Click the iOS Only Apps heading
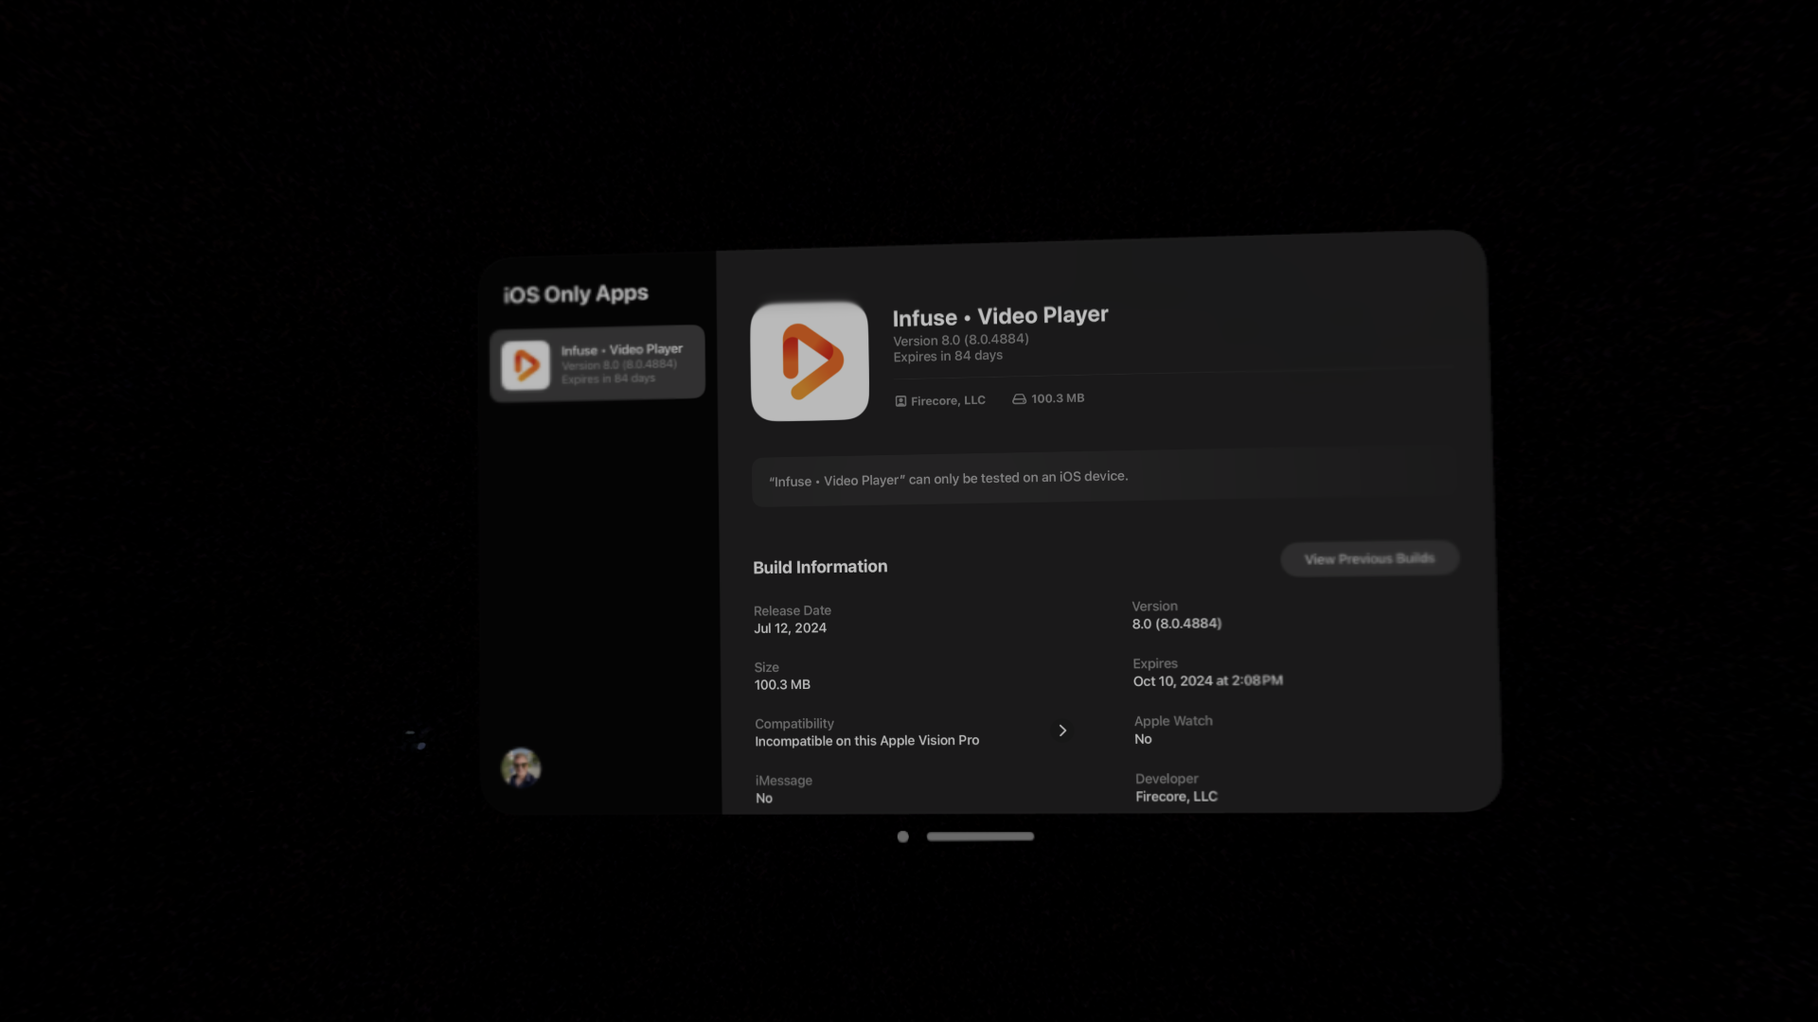Viewport: 1818px width, 1022px height. pyautogui.click(x=576, y=294)
